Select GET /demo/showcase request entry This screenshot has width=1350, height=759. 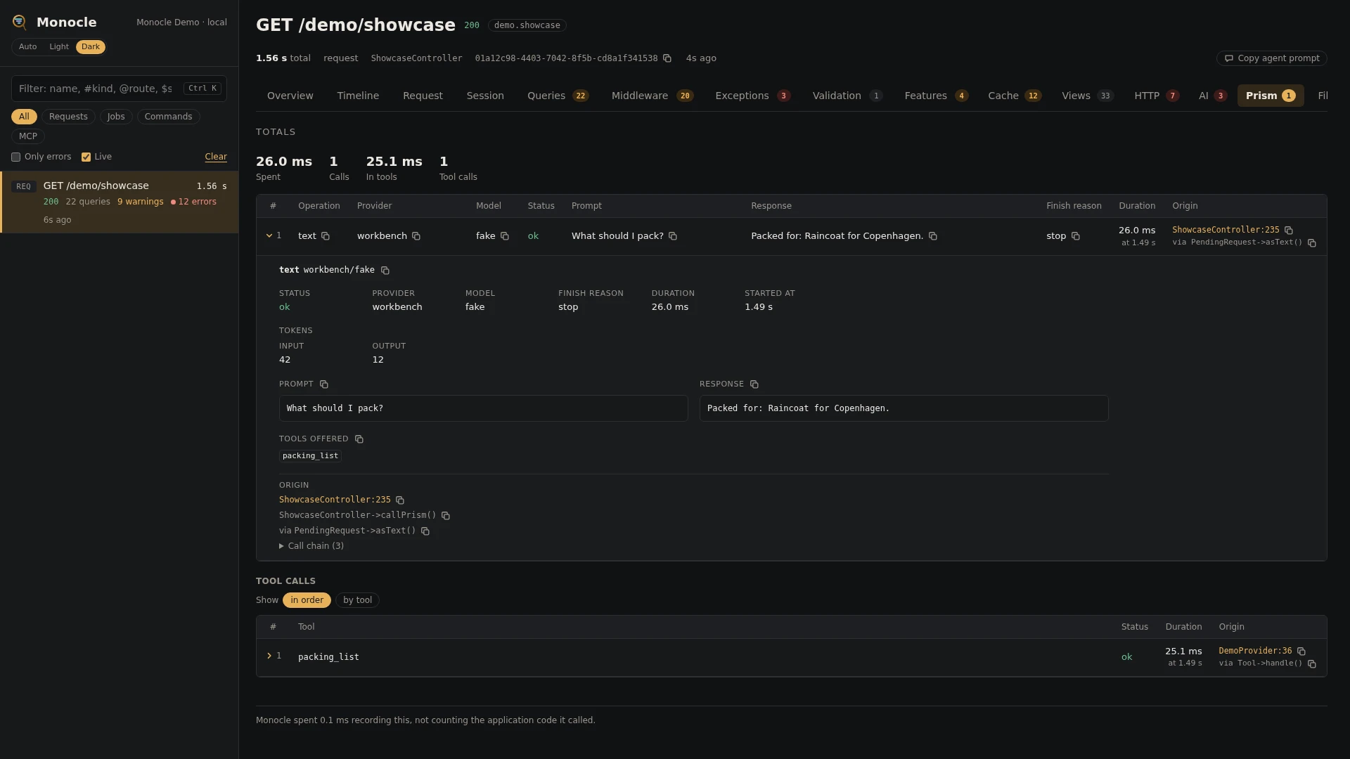click(120, 202)
